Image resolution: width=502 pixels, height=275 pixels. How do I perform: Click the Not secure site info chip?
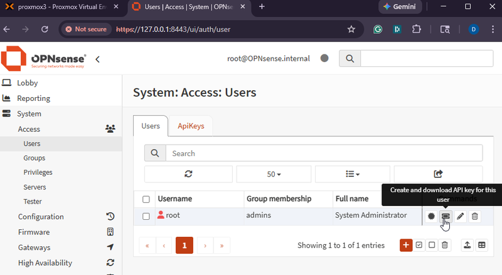pos(86,29)
